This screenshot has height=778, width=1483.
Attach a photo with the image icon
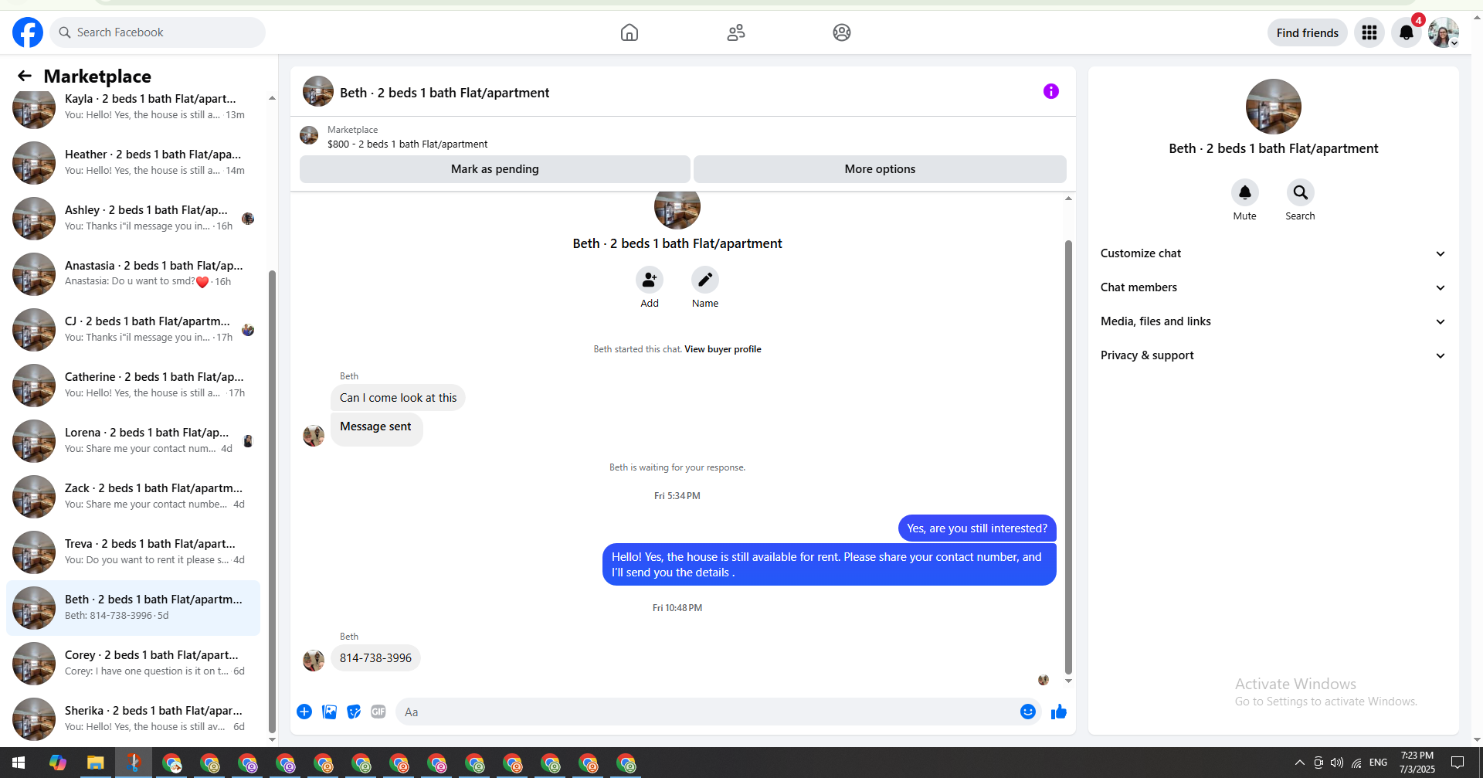point(329,712)
